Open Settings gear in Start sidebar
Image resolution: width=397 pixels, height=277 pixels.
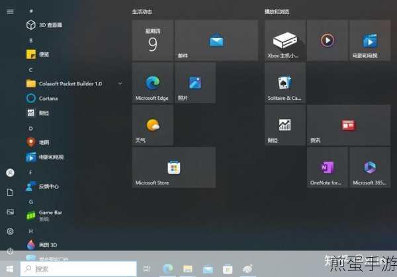[10, 231]
